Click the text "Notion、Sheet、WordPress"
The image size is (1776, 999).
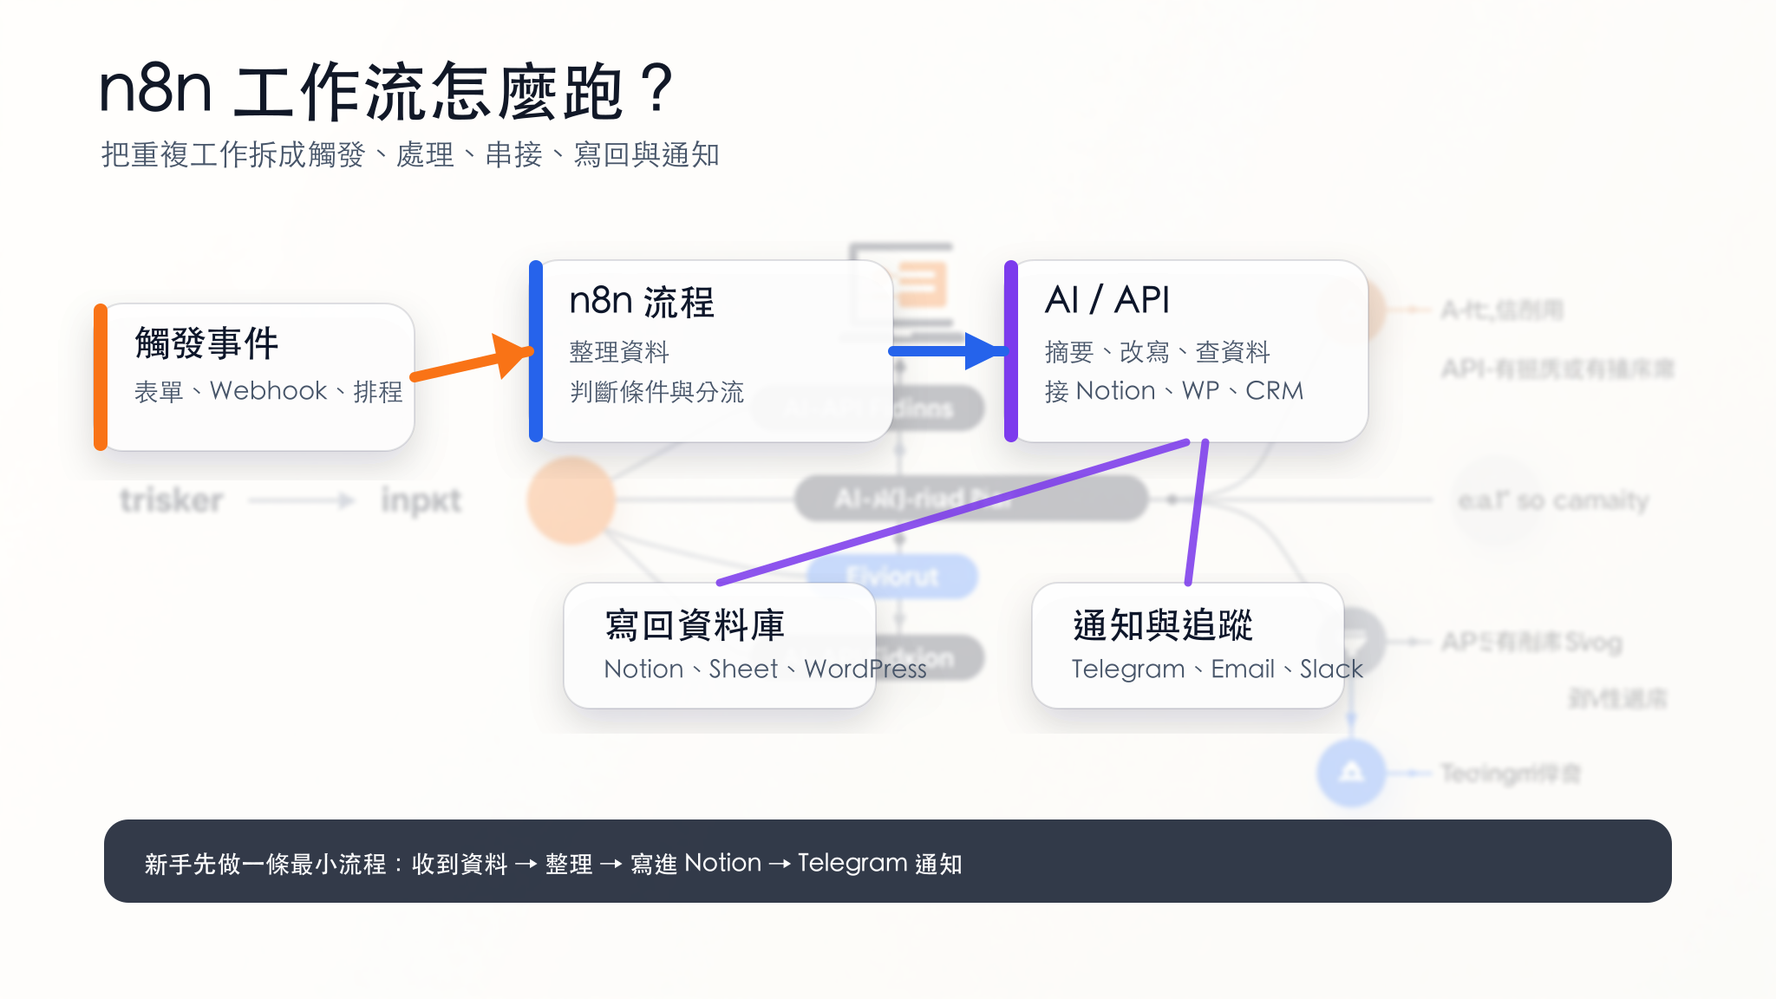click(x=766, y=669)
